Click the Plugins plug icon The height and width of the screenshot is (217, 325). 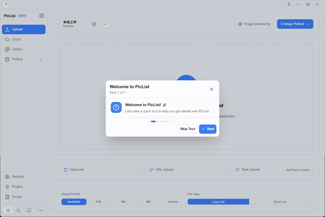point(7,187)
